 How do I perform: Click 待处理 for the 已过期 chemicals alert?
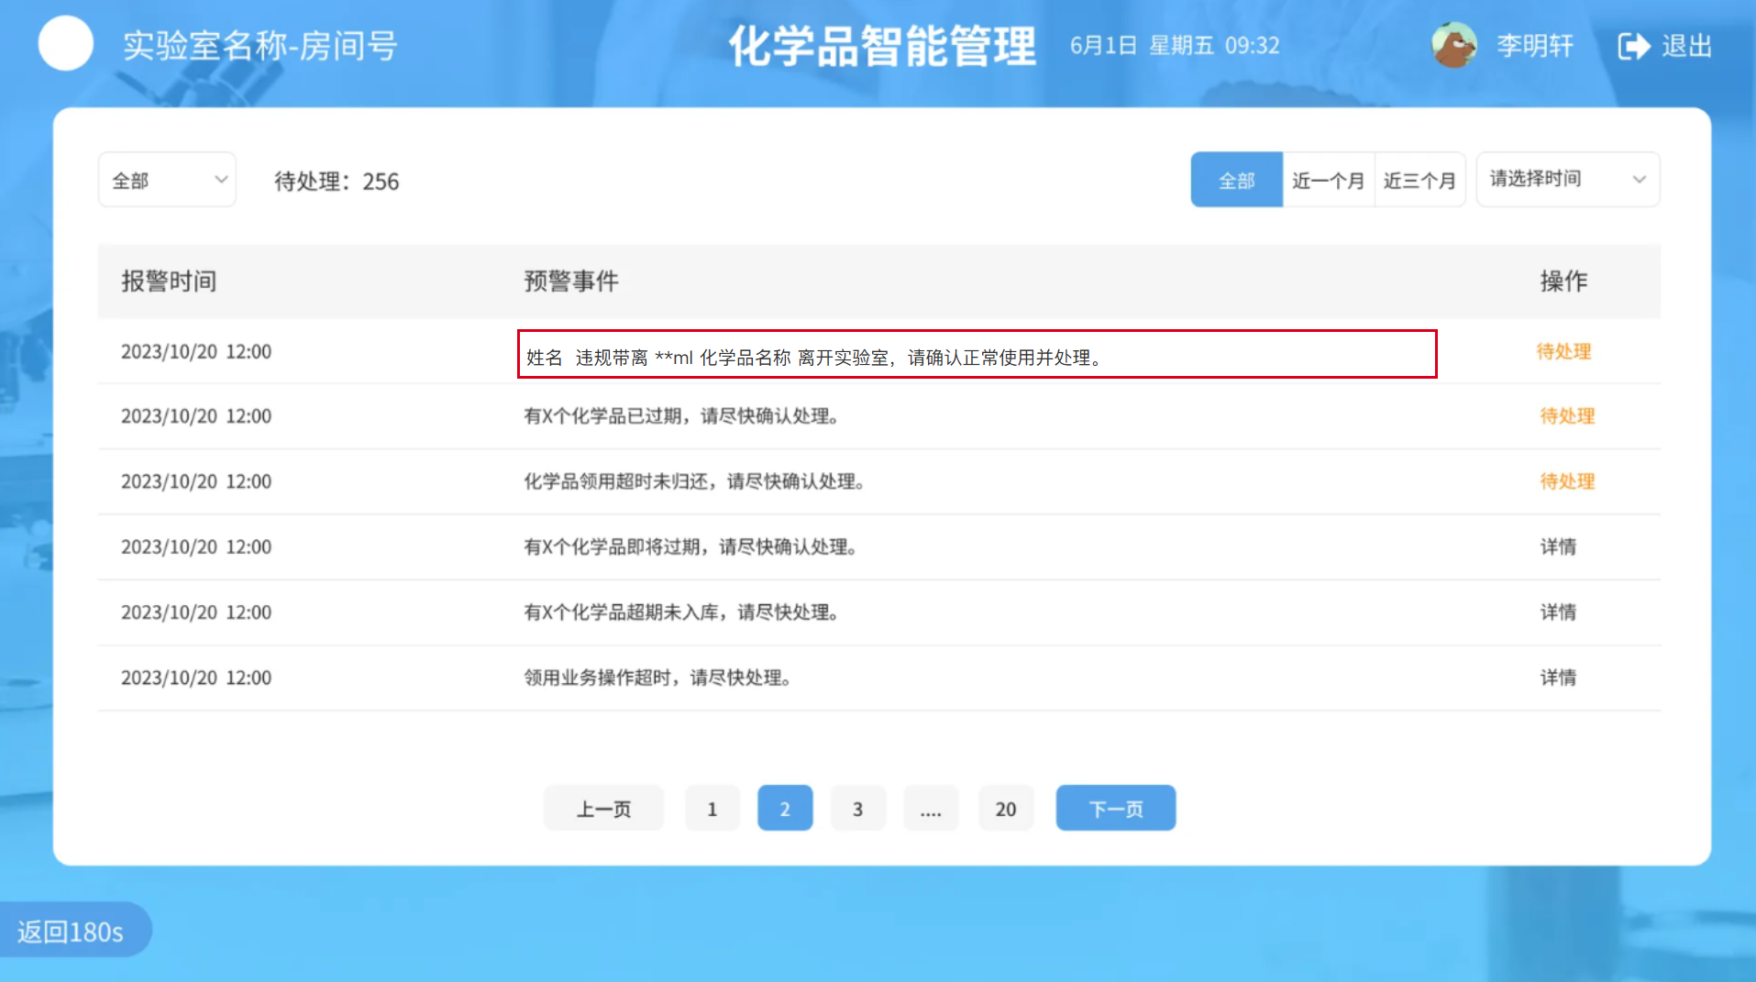coord(1566,416)
